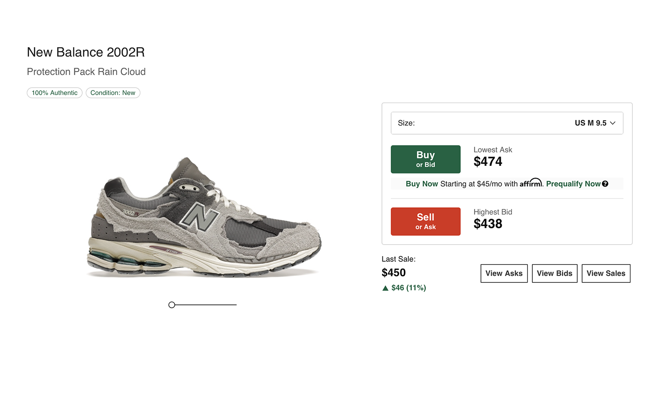This screenshot has height=396, width=660.
Task: Click the sneaker product image
Action: [204, 218]
